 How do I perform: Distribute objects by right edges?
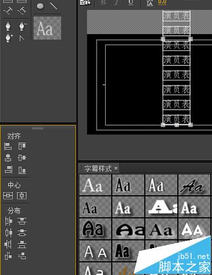click(8, 244)
